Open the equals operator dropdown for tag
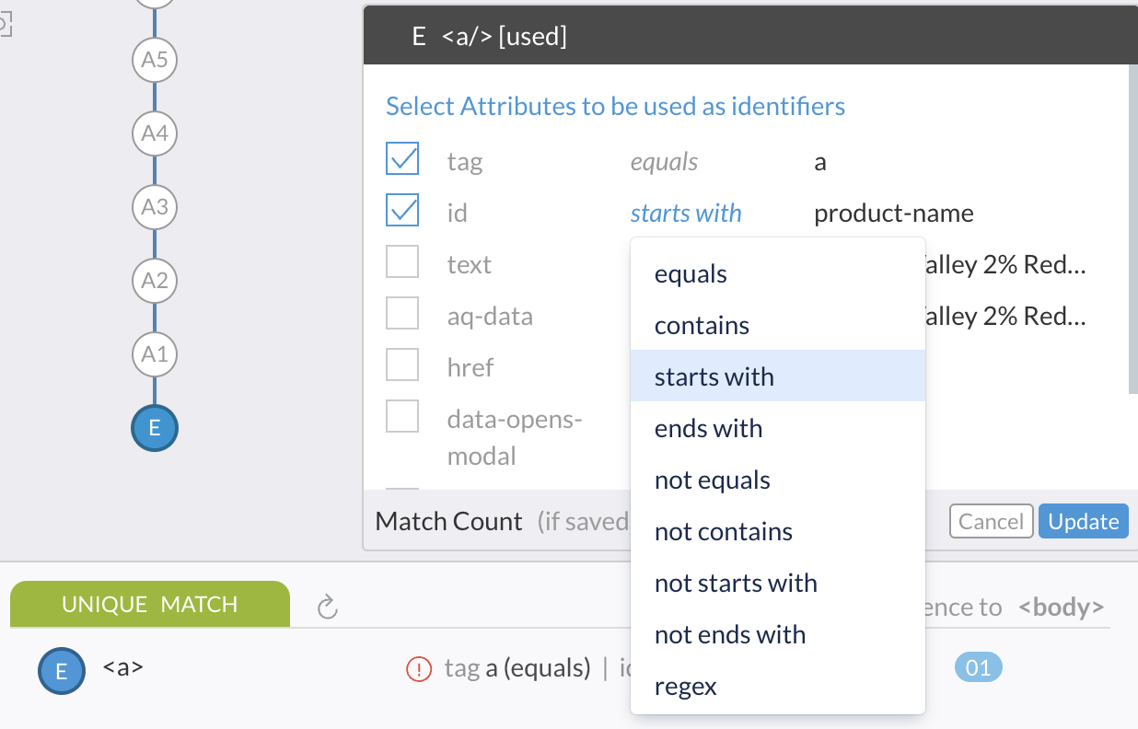Screen dimensions: 1138x729 (x=663, y=161)
